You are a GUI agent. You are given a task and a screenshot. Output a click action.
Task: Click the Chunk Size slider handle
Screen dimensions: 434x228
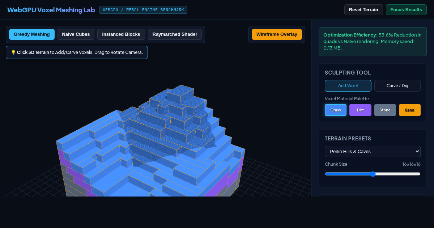[x=373, y=174]
